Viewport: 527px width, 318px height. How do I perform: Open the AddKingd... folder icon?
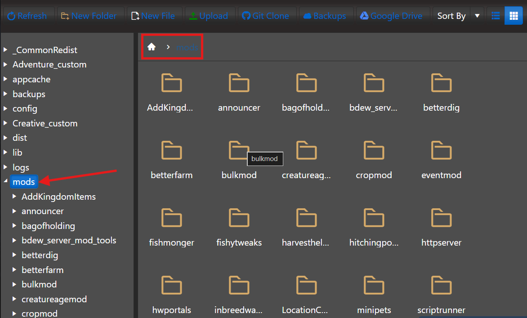[171, 83]
